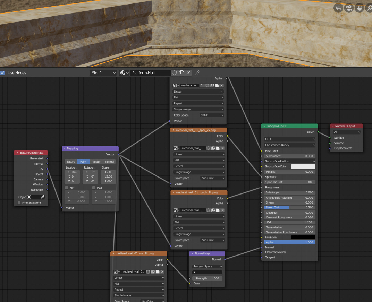Click the Platform-Hull material name field

pos(150,73)
